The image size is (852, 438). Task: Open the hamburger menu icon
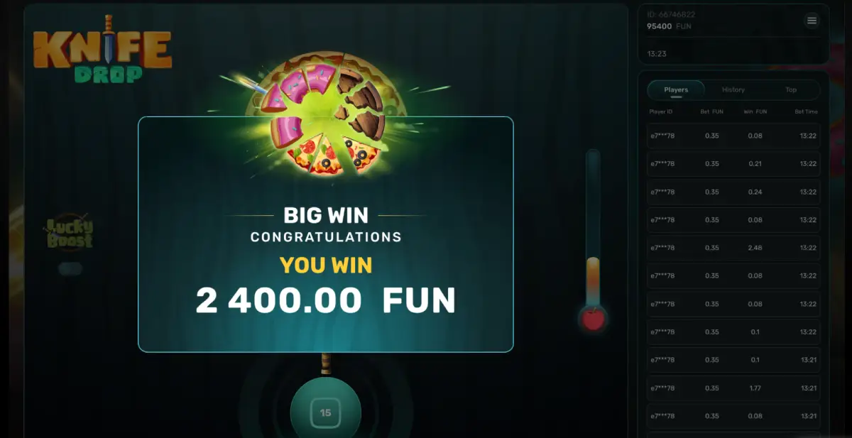[812, 21]
